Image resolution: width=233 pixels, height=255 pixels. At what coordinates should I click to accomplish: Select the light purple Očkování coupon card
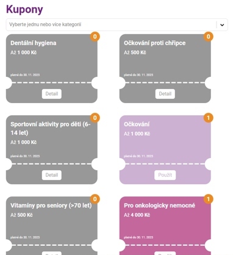coord(165,150)
